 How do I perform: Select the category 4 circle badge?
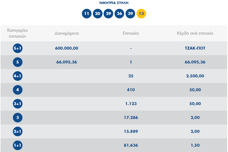coord(18,90)
